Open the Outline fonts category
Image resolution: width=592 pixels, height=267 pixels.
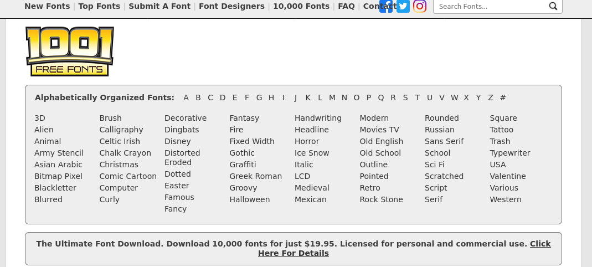[374, 165]
